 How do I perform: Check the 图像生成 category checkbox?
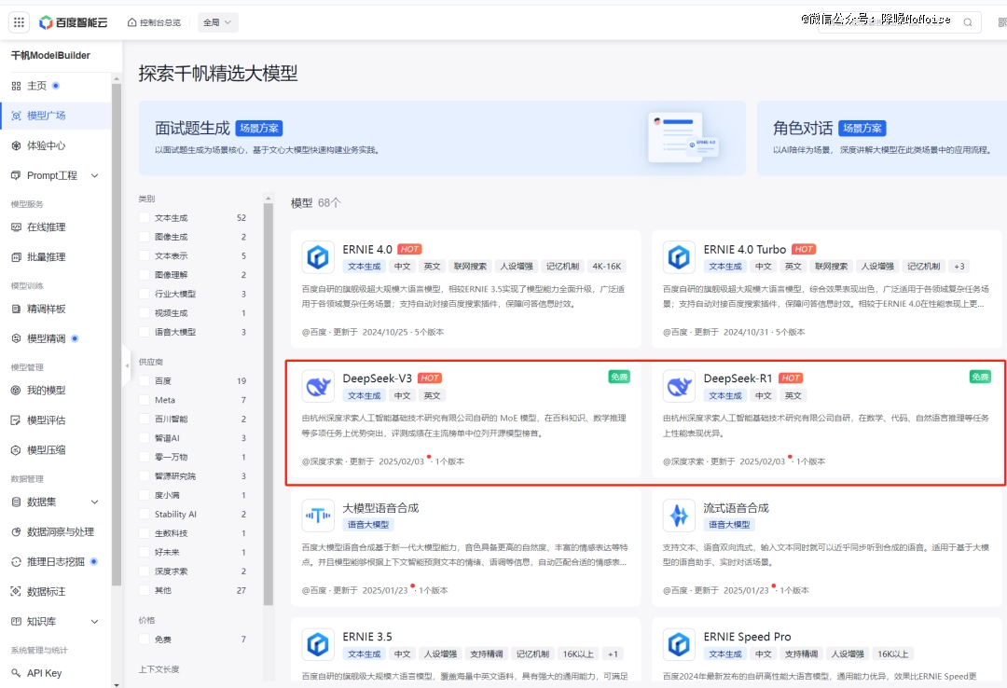click(x=145, y=237)
